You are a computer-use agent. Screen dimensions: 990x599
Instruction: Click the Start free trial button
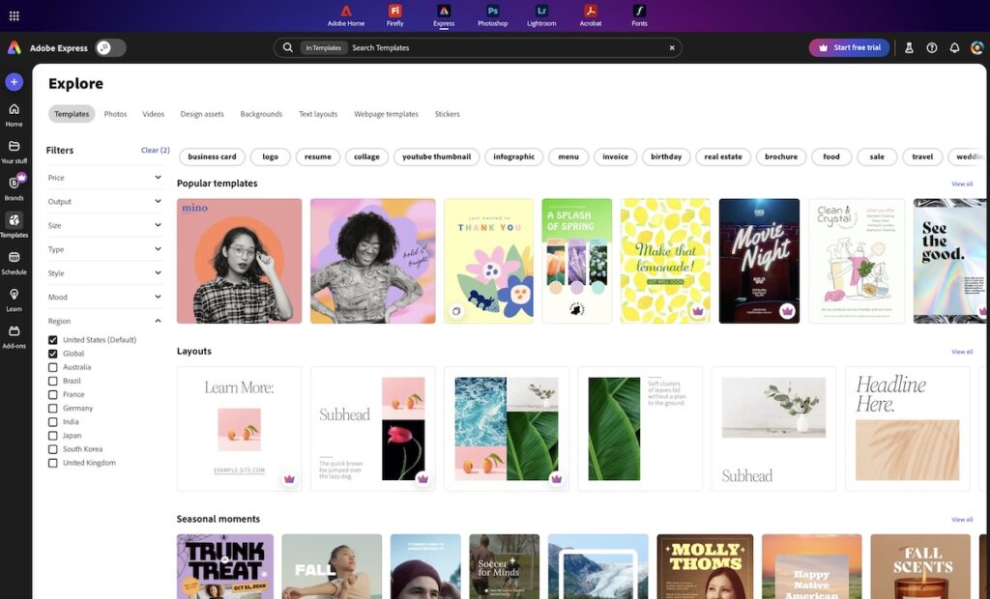pyautogui.click(x=849, y=46)
